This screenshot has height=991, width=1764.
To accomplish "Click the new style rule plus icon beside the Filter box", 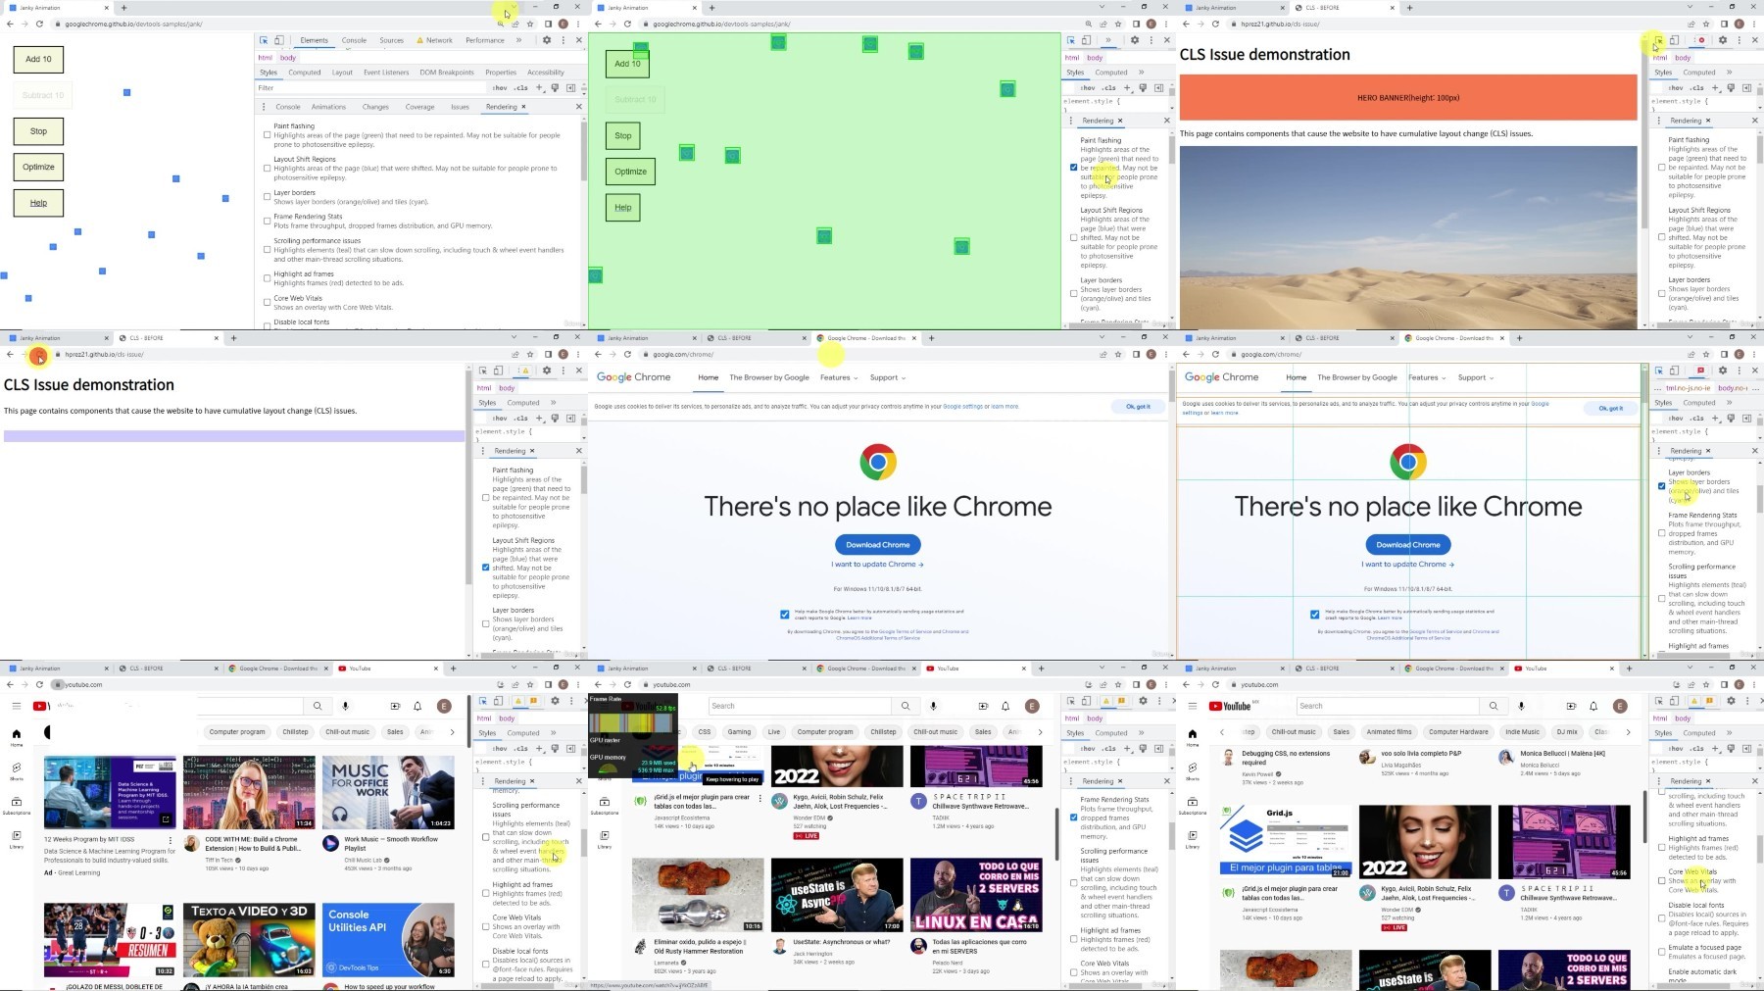I will [x=539, y=87].
